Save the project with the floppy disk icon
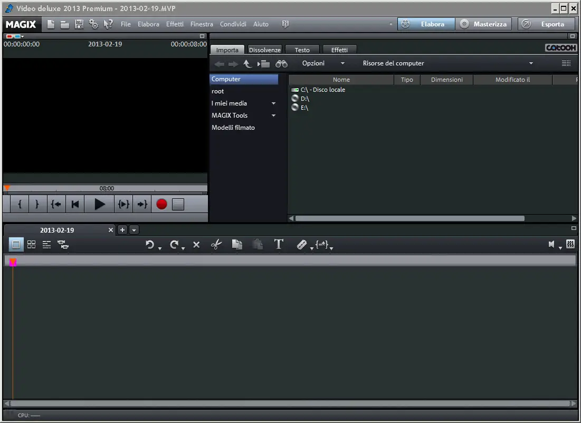 (x=79, y=24)
